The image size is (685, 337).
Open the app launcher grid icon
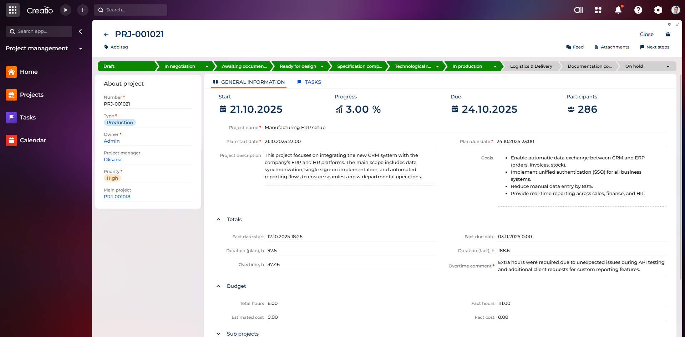click(x=13, y=10)
